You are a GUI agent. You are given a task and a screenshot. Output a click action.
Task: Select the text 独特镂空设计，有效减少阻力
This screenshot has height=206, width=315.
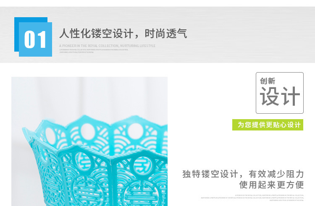(243, 174)
